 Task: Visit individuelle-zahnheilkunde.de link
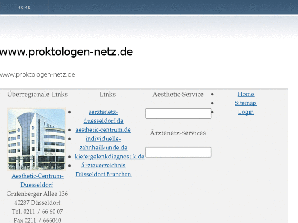pyautogui.click(x=103, y=143)
